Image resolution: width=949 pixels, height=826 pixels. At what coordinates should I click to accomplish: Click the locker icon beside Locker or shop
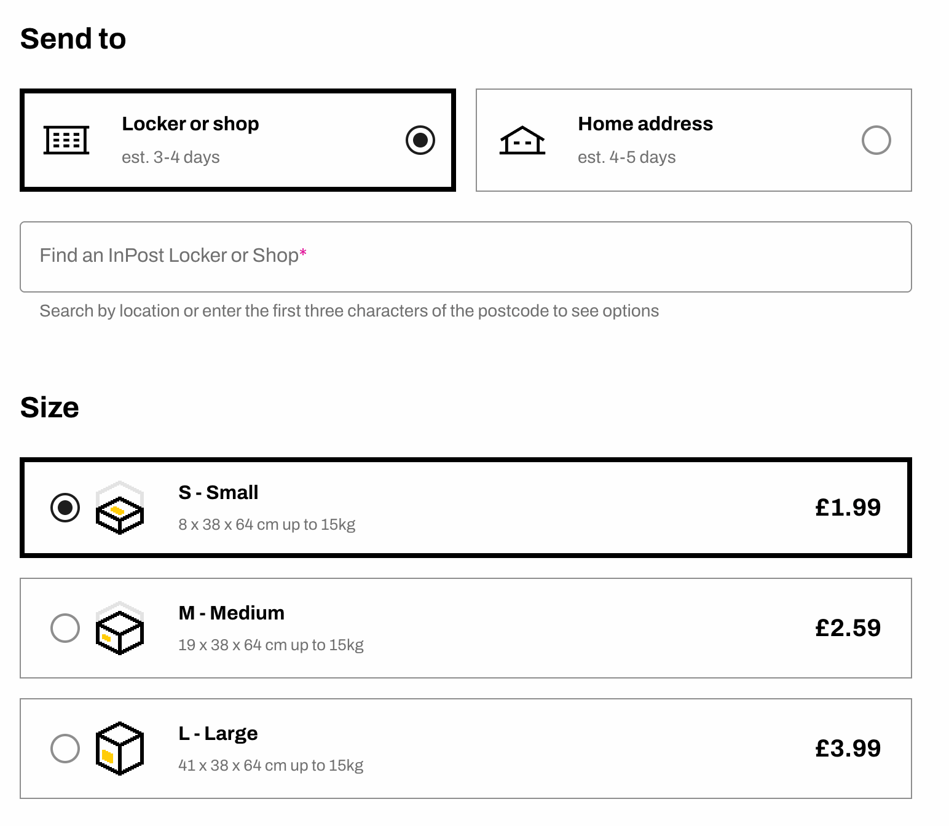click(x=66, y=140)
